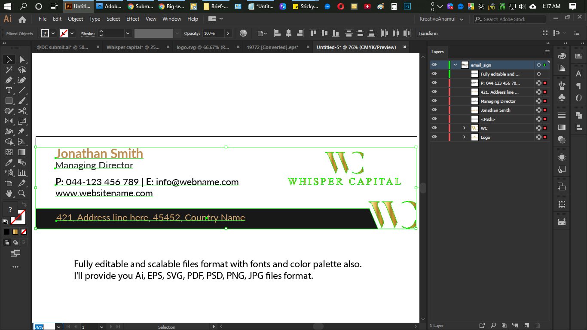Screen dimensions: 587x330
Task: Open the Effect menu
Action: (133, 19)
